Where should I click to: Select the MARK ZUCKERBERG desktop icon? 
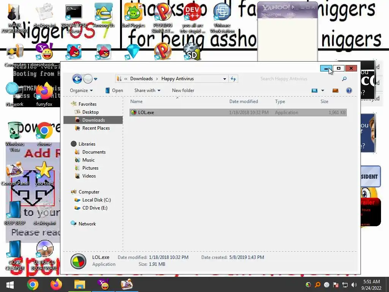(14, 17)
